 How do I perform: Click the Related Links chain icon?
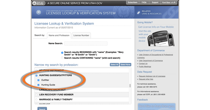coord(139,13)
